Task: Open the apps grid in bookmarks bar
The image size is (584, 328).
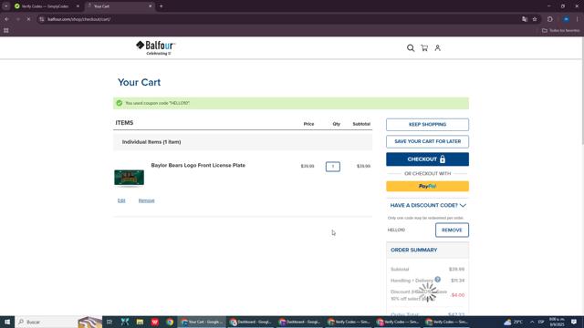Action: coord(6,30)
